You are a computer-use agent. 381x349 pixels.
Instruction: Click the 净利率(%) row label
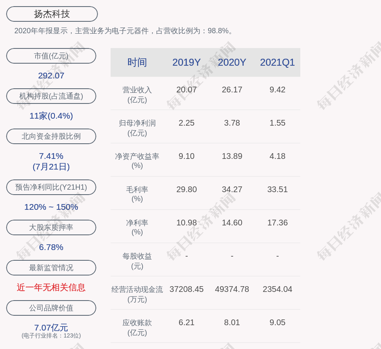(137, 227)
